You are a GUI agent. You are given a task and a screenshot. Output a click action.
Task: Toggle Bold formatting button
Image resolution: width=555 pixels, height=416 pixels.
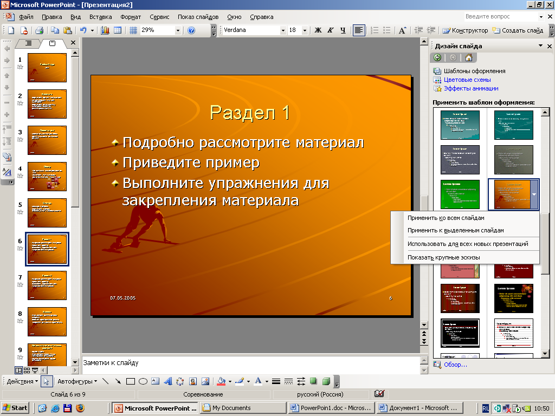click(x=318, y=30)
